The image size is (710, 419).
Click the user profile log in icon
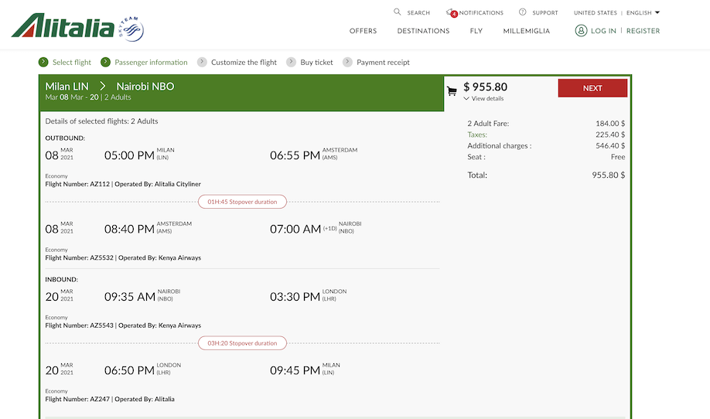tap(581, 30)
